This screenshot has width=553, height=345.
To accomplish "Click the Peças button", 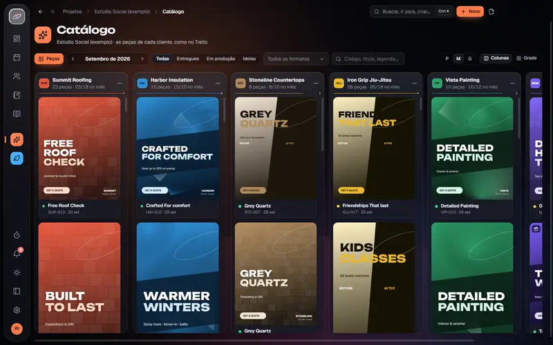I will click(x=49, y=59).
